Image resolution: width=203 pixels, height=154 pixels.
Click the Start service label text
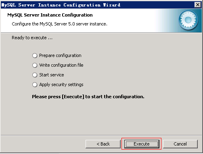point(52,75)
